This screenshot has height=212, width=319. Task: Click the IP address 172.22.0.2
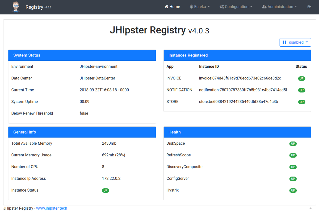(x=111, y=178)
